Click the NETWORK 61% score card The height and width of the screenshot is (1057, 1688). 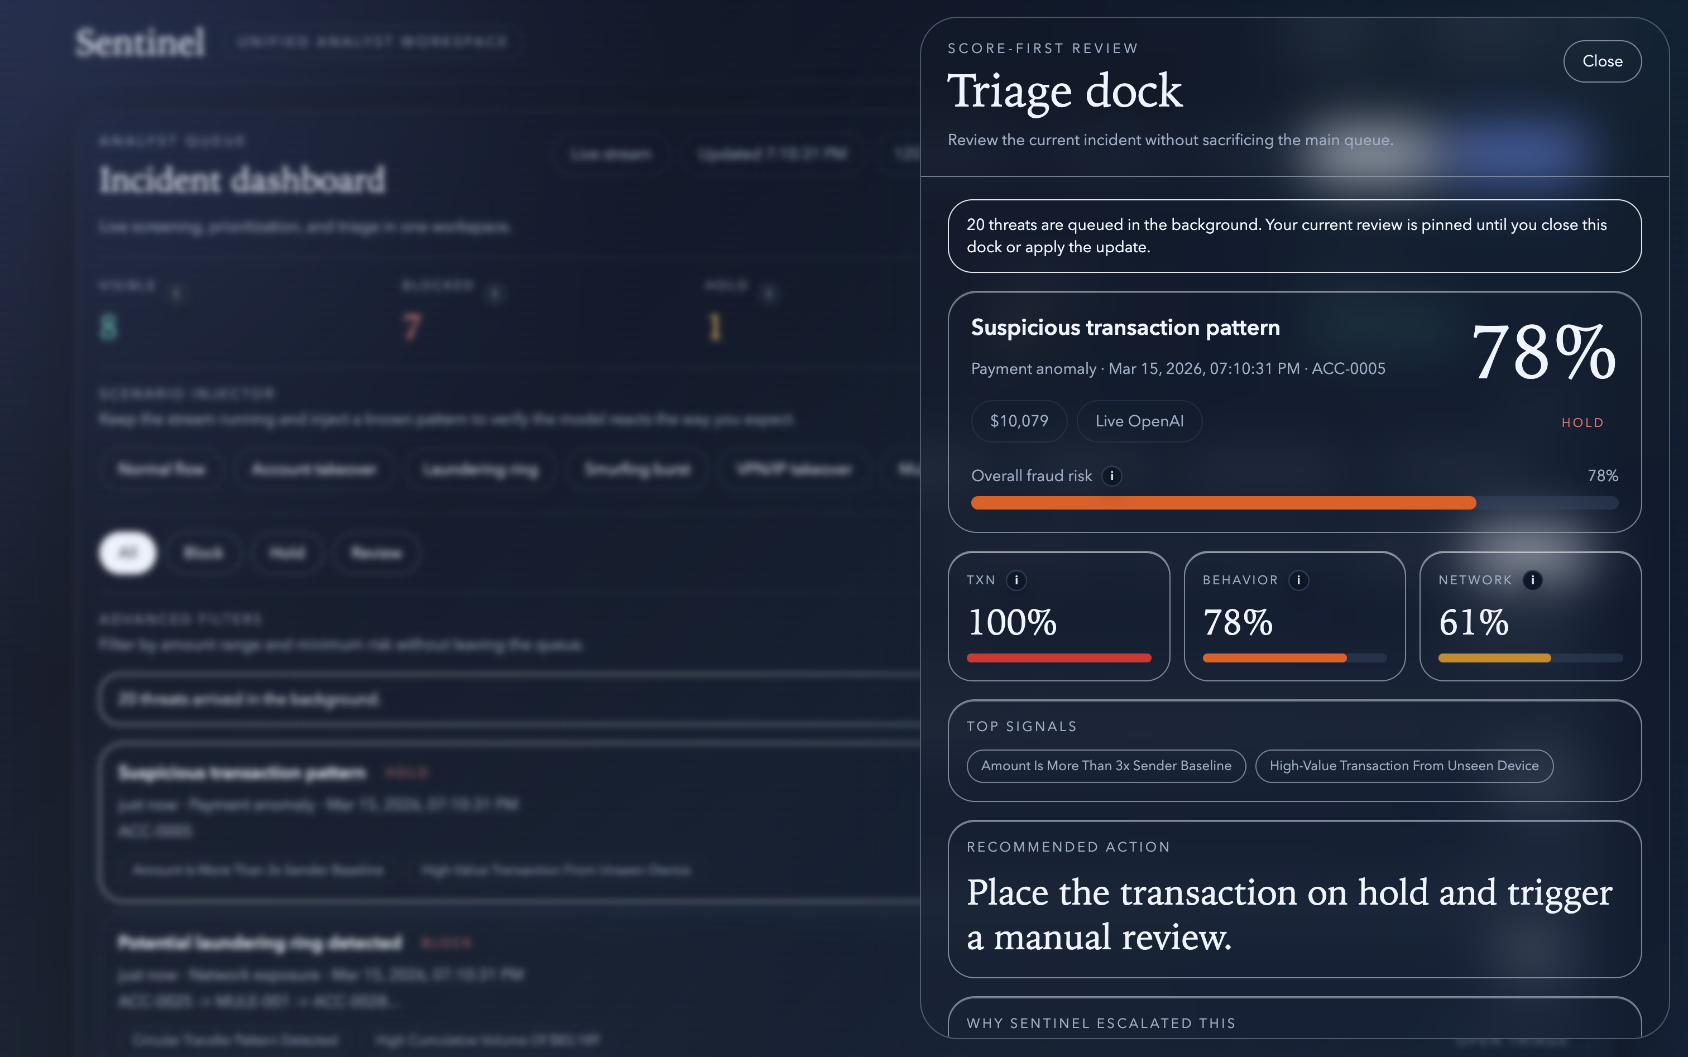1530,616
